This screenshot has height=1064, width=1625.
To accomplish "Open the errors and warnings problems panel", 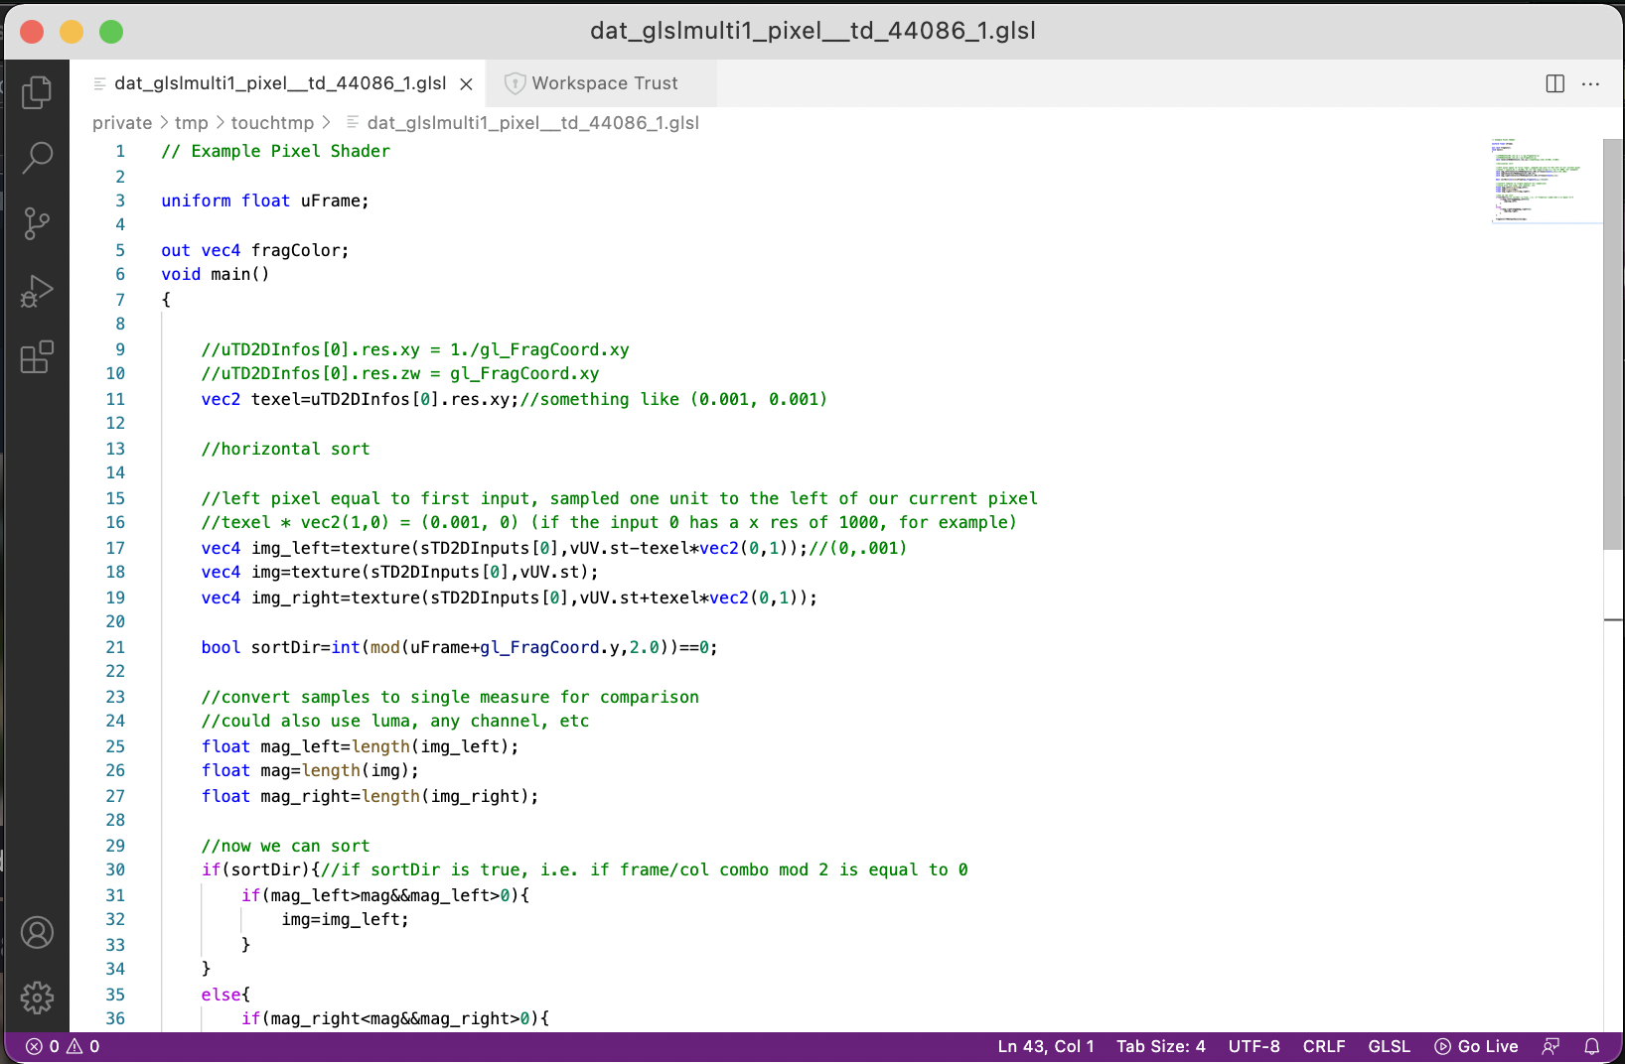I will point(63,1046).
